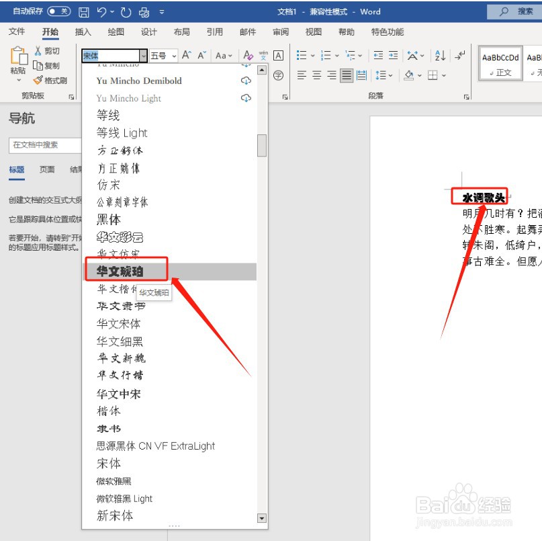The width and height of the screenshot is (542, 541).
Task: Click the Sort A-Z icon
Action: coord(440,55)
